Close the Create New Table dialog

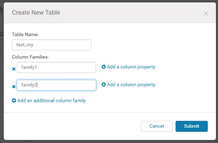point(206,14)
